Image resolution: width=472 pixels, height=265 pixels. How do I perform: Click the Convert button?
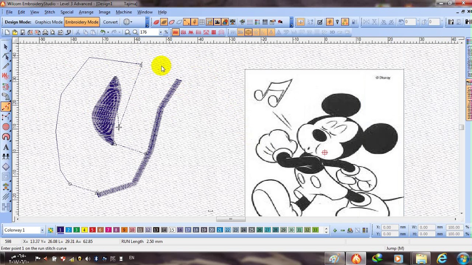(x=110, y=22)
